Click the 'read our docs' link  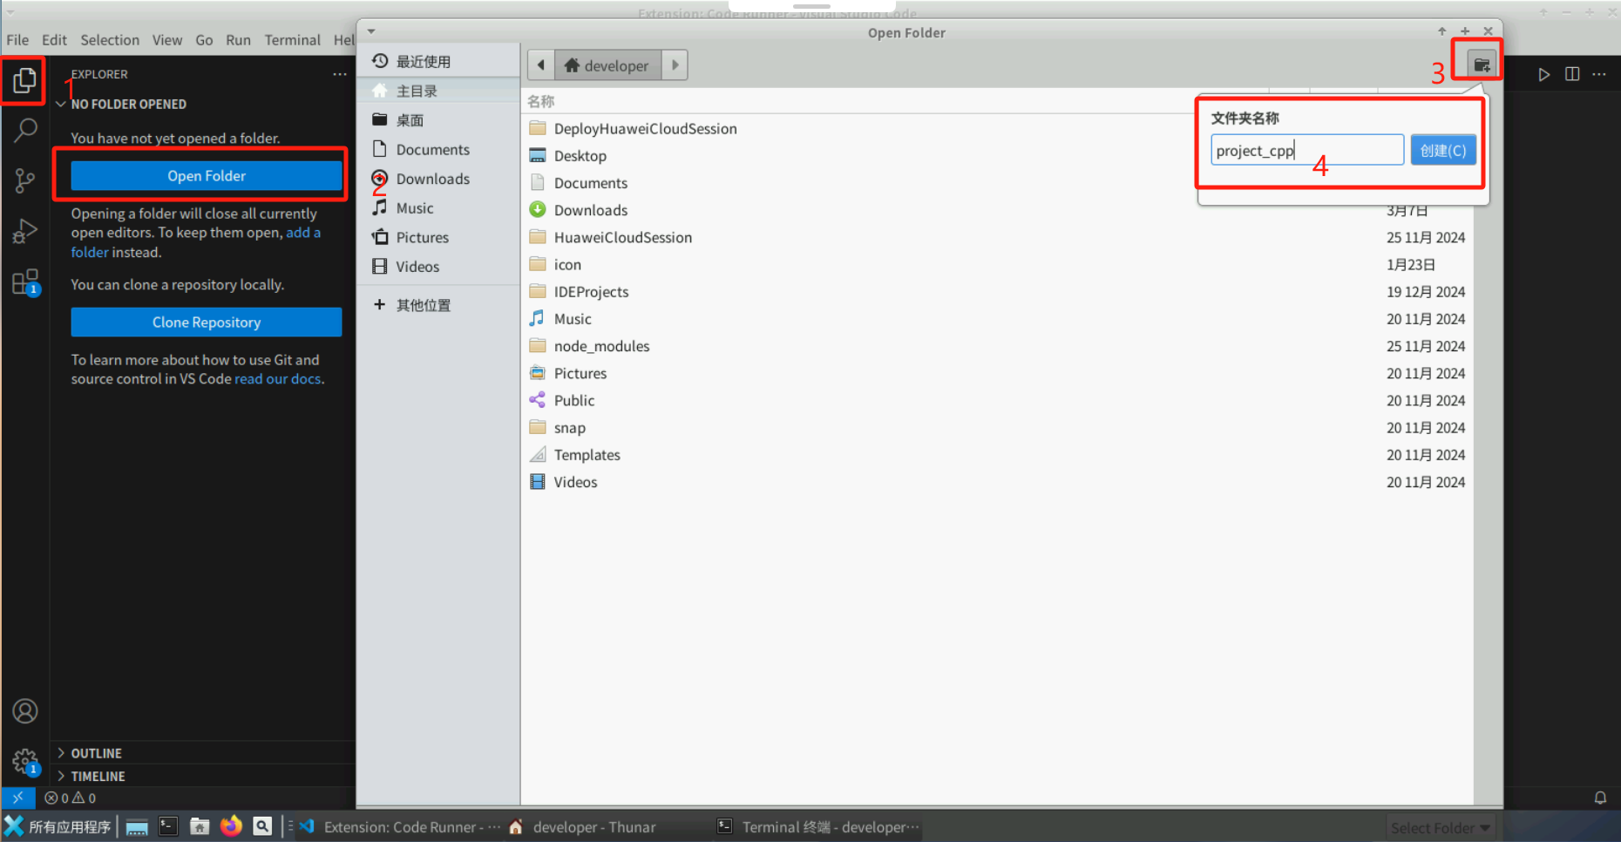pos(277,378)
